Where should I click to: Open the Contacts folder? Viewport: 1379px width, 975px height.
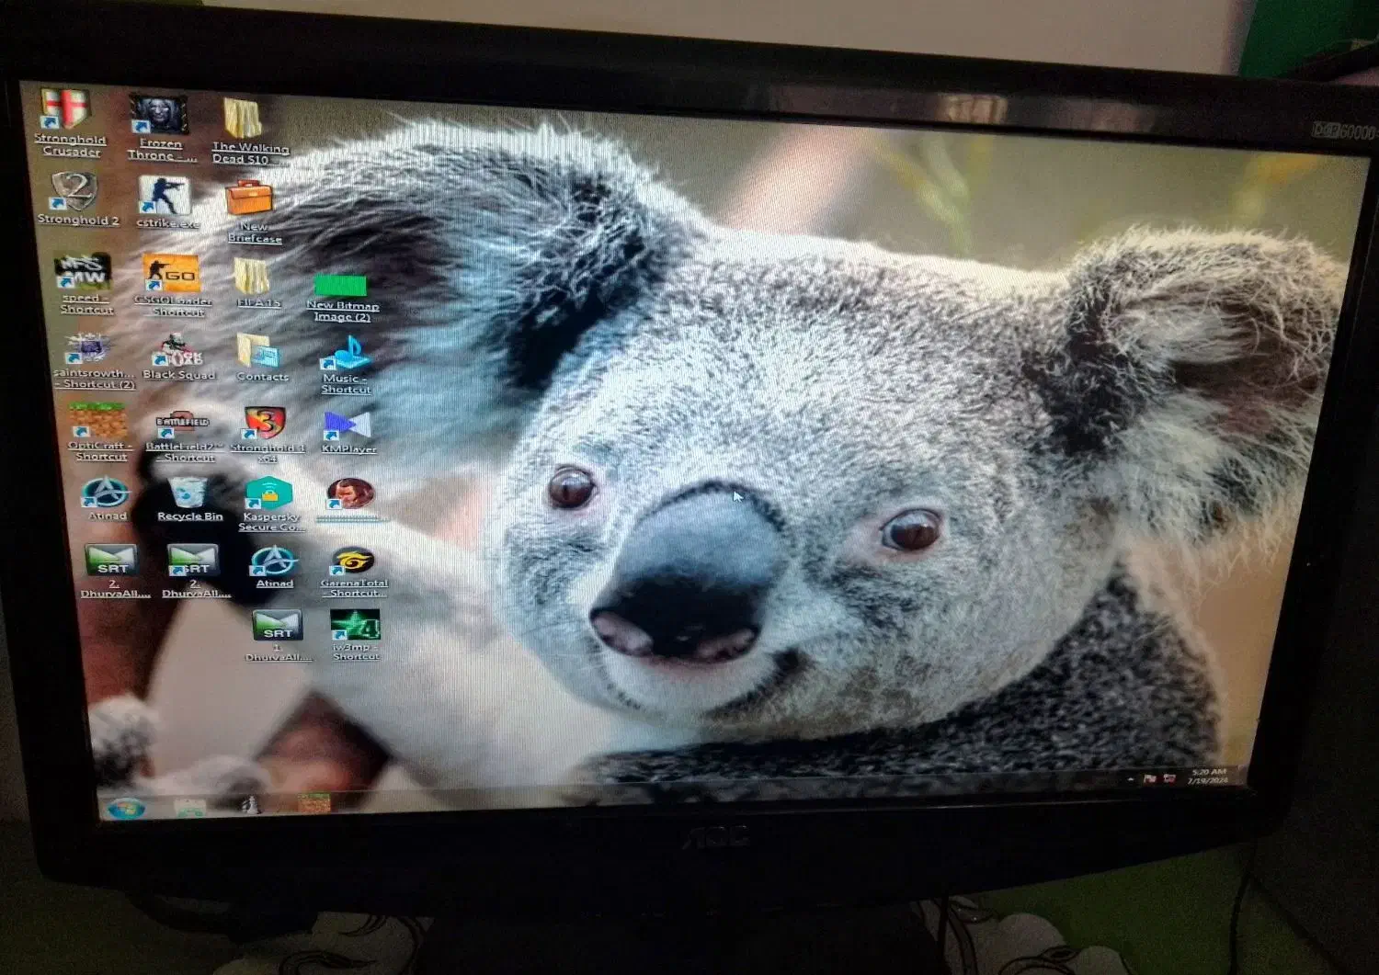tap(259, 352)
